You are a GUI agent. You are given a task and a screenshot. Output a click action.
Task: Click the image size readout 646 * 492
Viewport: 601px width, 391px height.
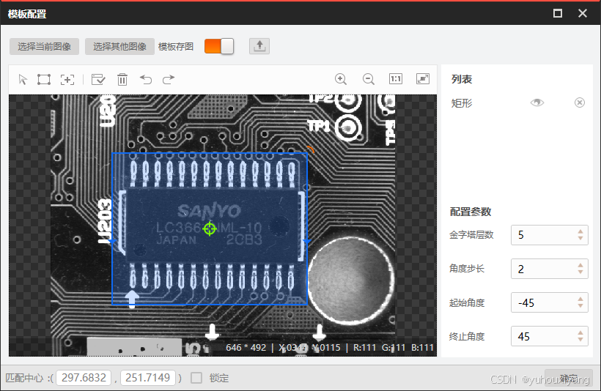click(x=246, y=347)
